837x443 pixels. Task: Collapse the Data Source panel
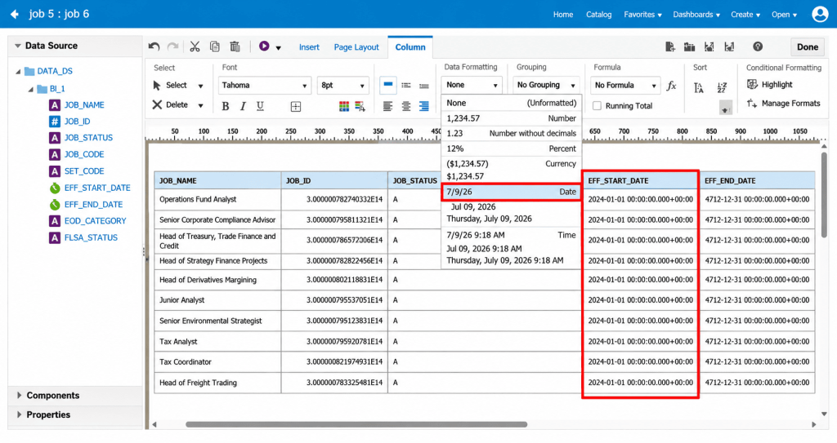click(x=18, y=46)
